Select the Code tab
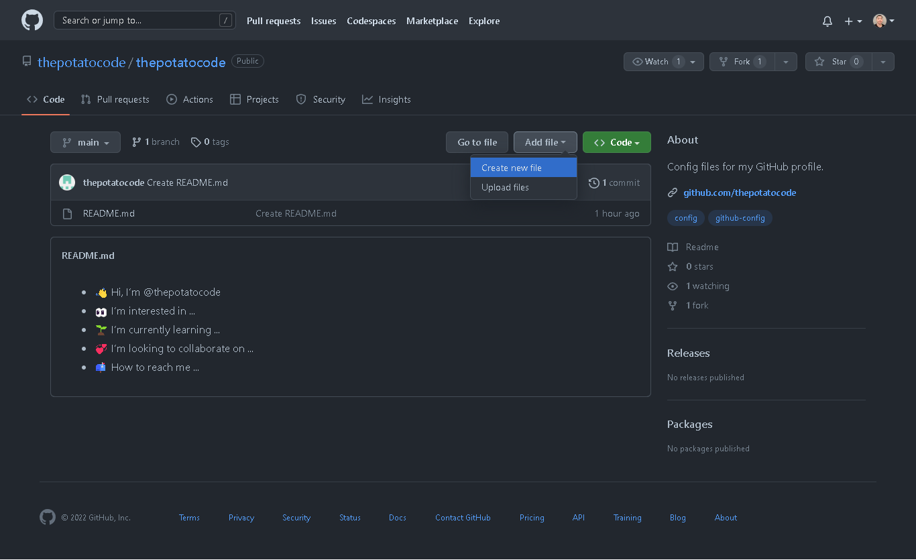Viewport: 916px width, 560px height. point(46,99)
